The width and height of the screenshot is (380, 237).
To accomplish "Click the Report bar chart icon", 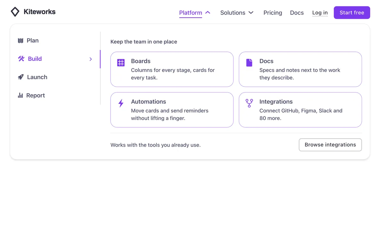I will click(20, 95).
